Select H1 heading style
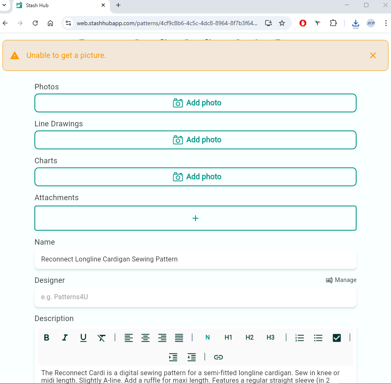This screenshot has height=384, width=391. 228,337
